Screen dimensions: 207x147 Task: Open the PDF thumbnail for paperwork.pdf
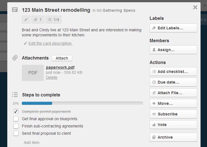pos(33,73)
